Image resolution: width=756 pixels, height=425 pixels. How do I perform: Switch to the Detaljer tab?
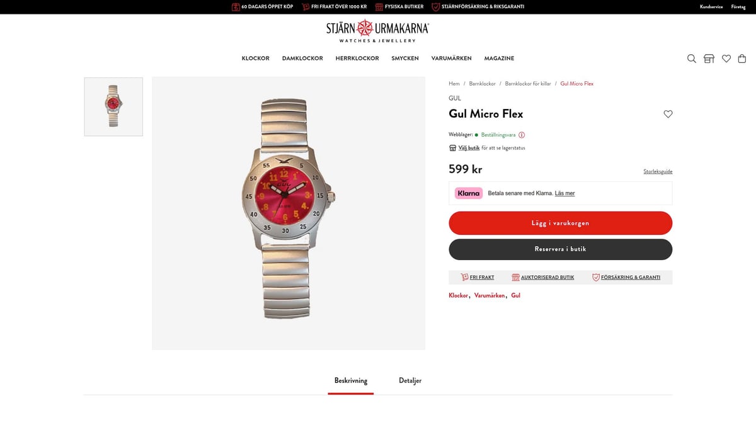[410, 381]
